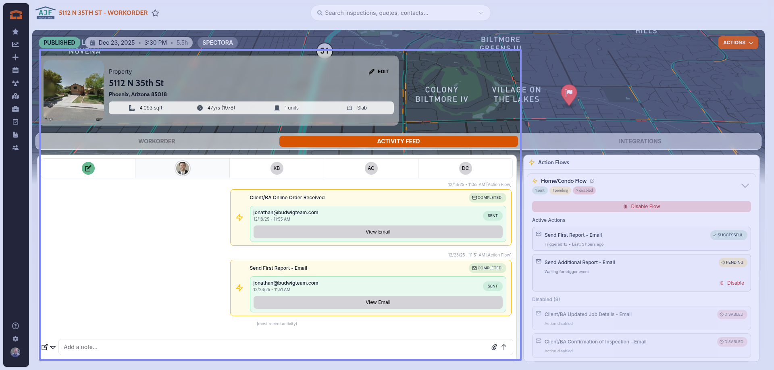
Task: Disable the Send Additional Report action
Action: [x=732, y=283]
